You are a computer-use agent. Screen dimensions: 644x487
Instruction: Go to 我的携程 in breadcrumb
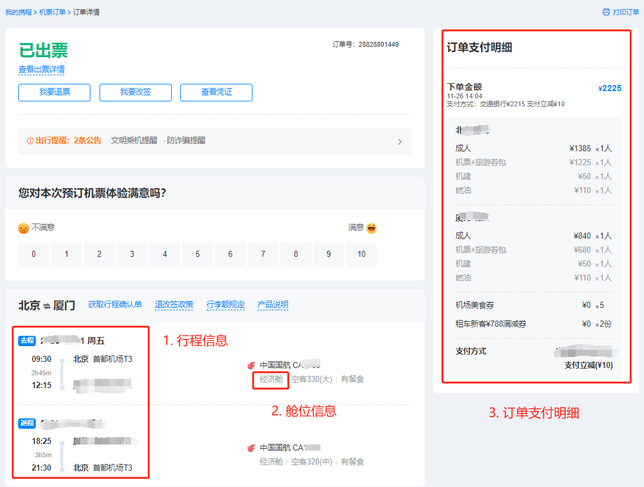19,12
